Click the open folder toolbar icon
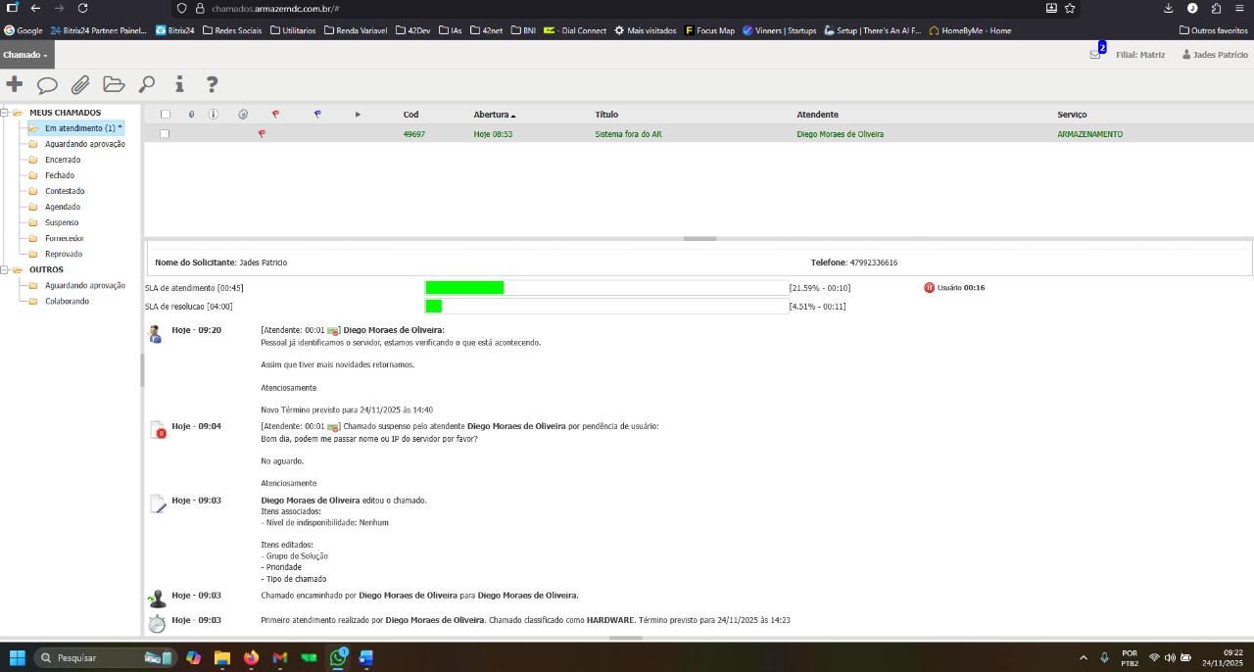The image size is (1254, 672). click(114, 84)
